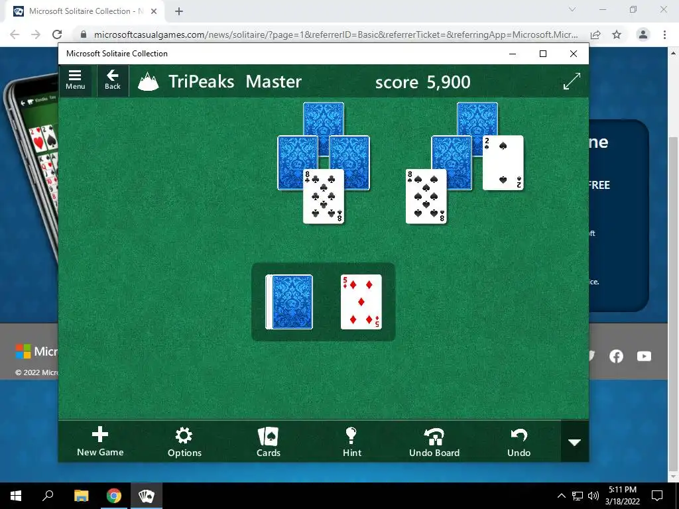Go back in browser history

click(15, 34)
